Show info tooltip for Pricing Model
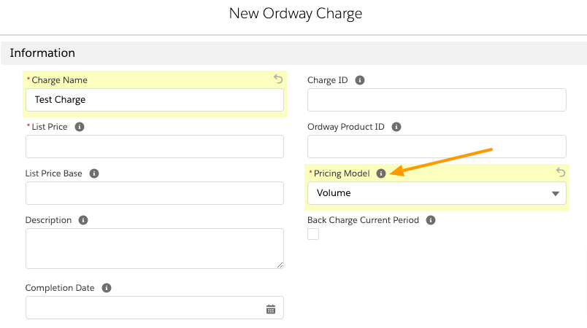 point(381,173)
